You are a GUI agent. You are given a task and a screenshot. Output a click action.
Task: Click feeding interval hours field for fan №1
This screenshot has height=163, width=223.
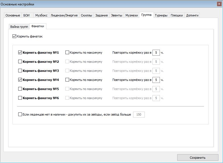(156, 53)
